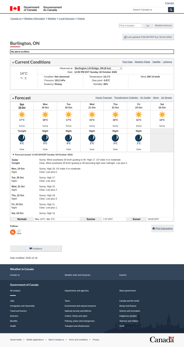The width and height of the screenshot is (184, 347).
Task: Click the Local forecasts breadcrumb link
Action: [x=67, y=19]
